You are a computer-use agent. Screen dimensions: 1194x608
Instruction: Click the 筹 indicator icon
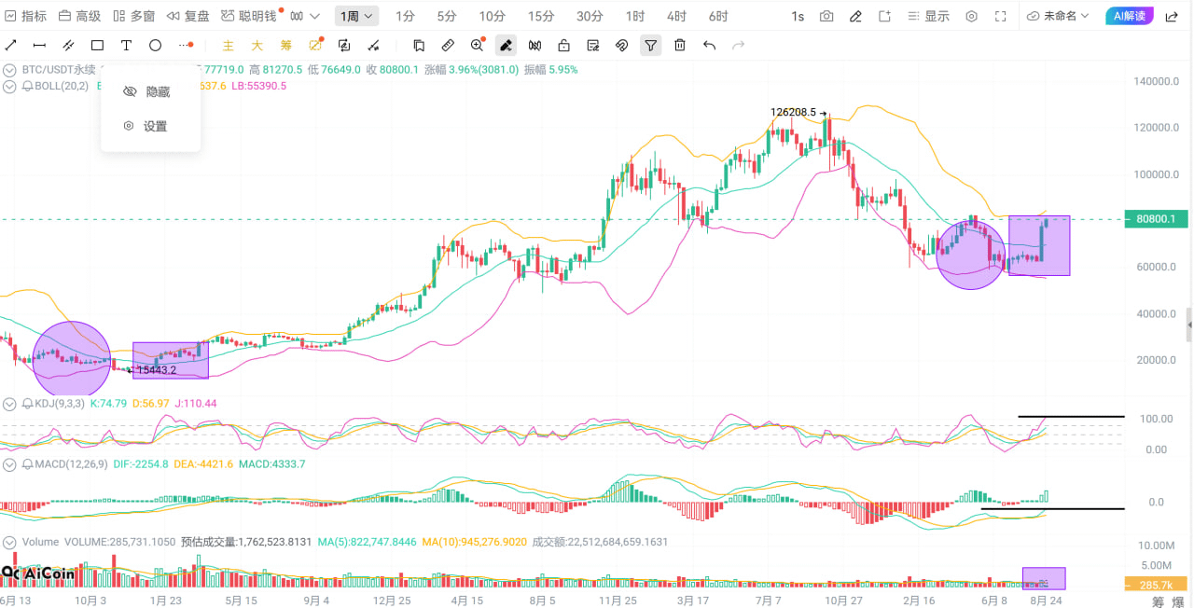286,45
